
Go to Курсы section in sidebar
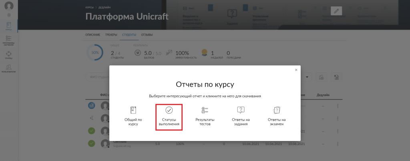click(x=9, y=26)
